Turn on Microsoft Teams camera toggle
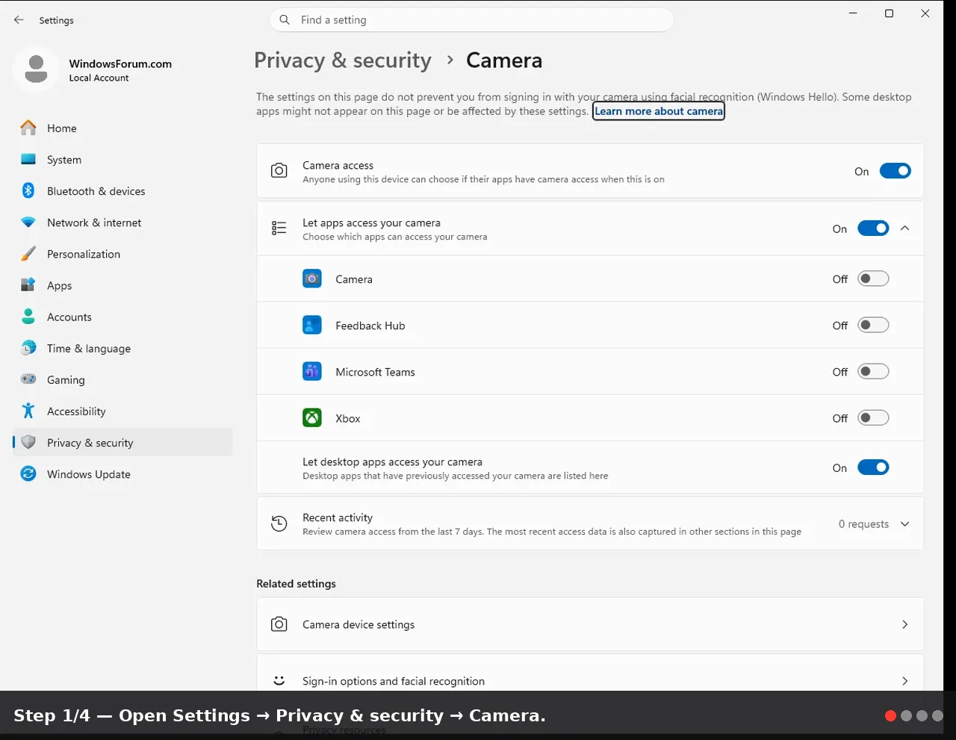This screenshot has height=740, width=956. [873, 371]
